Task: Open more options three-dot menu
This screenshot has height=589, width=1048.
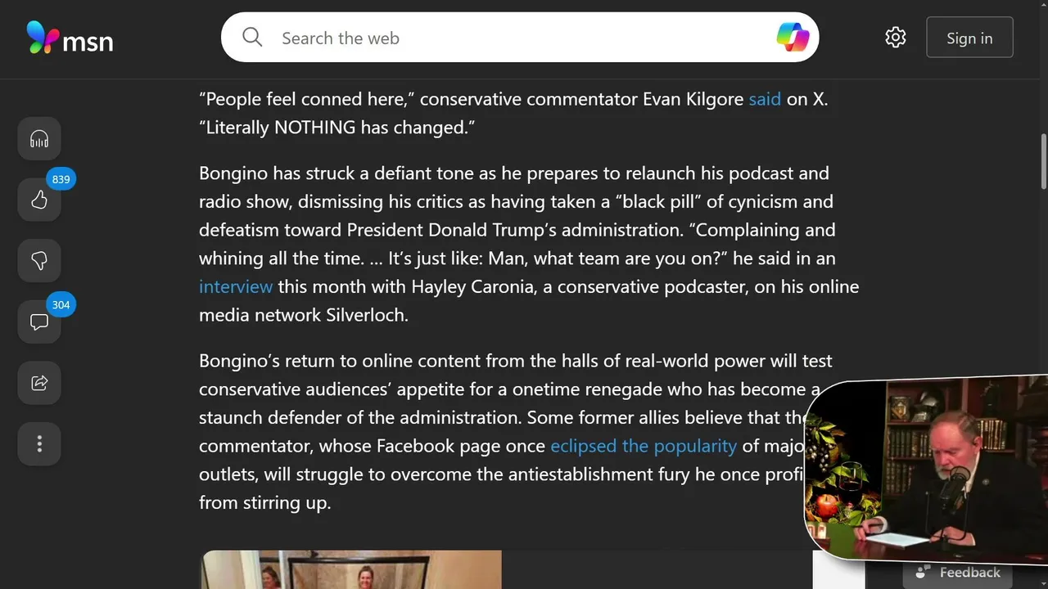Action: (39, 444)
